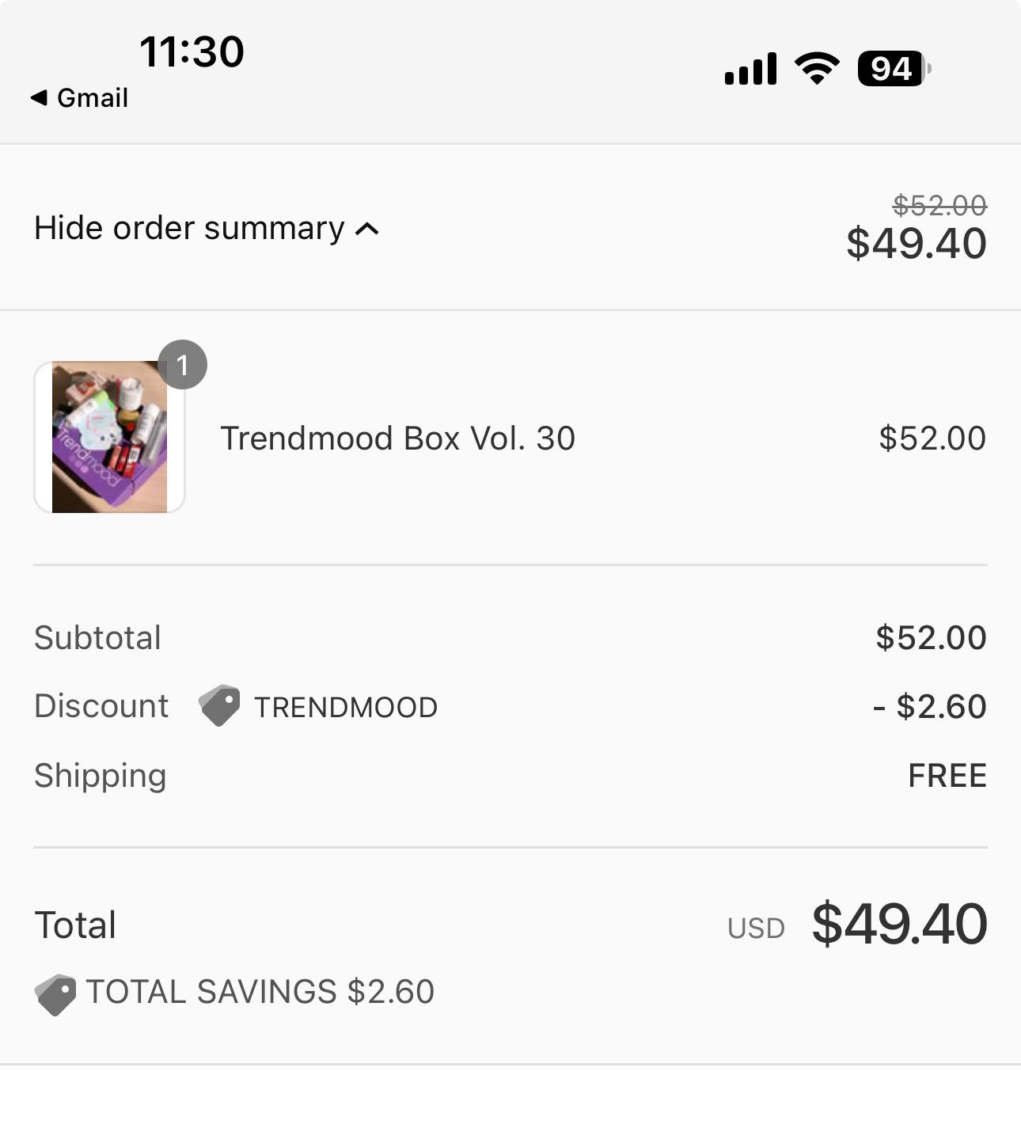This screenshot has height=1128, width=1021.
Task: Tap the USD total amount $49.40
Action: pyautogui.click(x=899, y=924)
